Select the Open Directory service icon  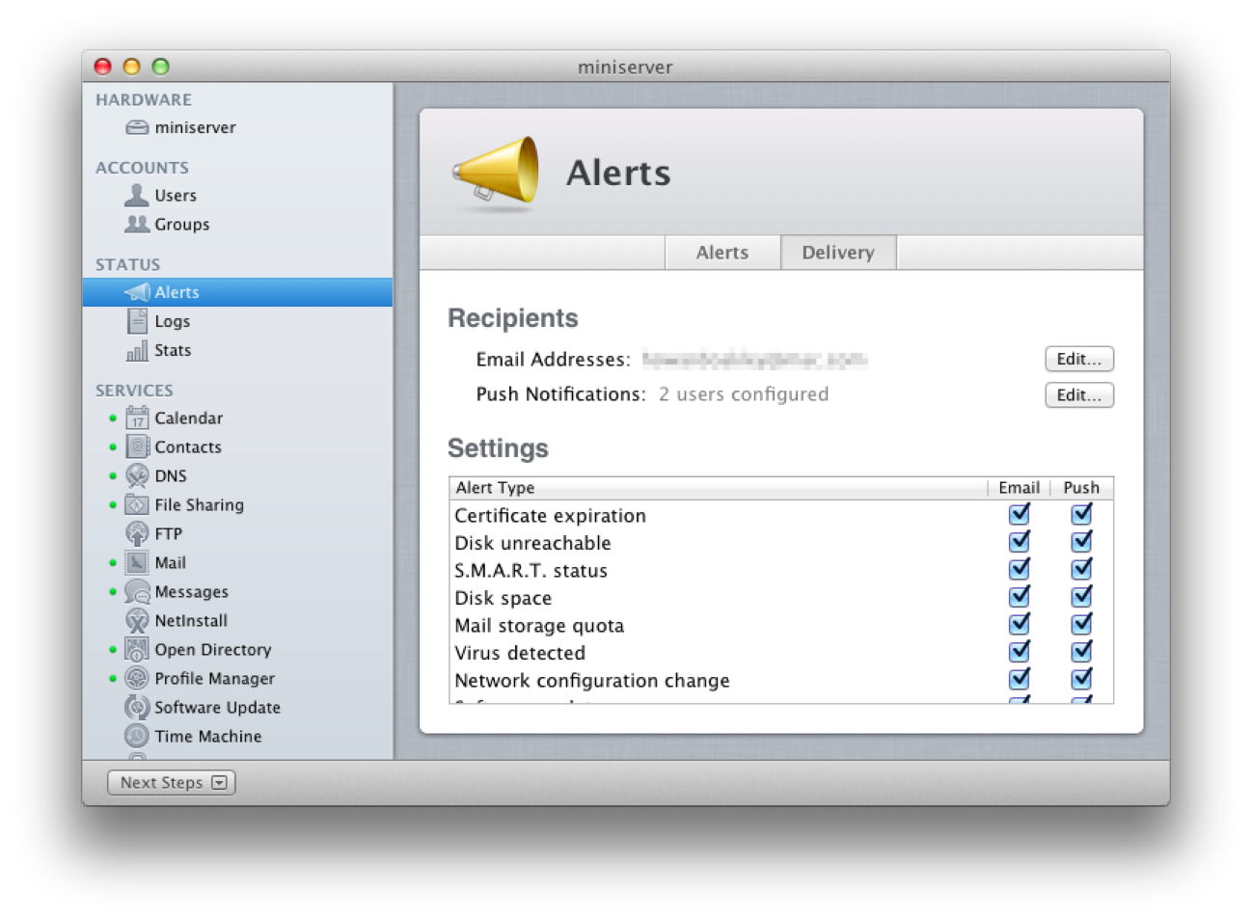point(136,649)
